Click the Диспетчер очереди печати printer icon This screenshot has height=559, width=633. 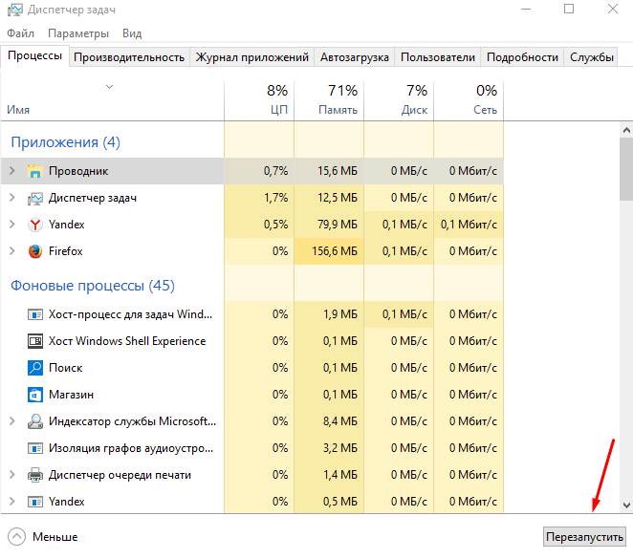point(35,475)
